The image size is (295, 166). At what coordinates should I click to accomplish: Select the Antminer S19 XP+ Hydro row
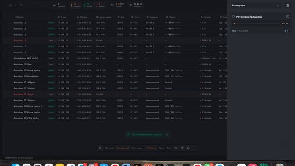[x=115, y=118]
